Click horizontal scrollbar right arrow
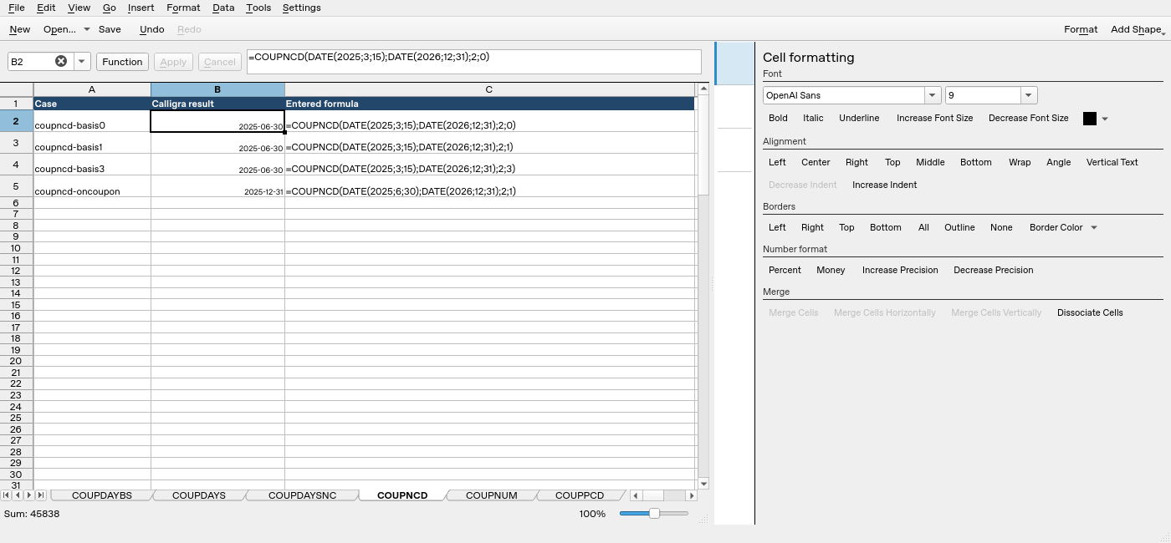Image resolution: width=1171 pixels, height=543 pixels. coord(691,495)
